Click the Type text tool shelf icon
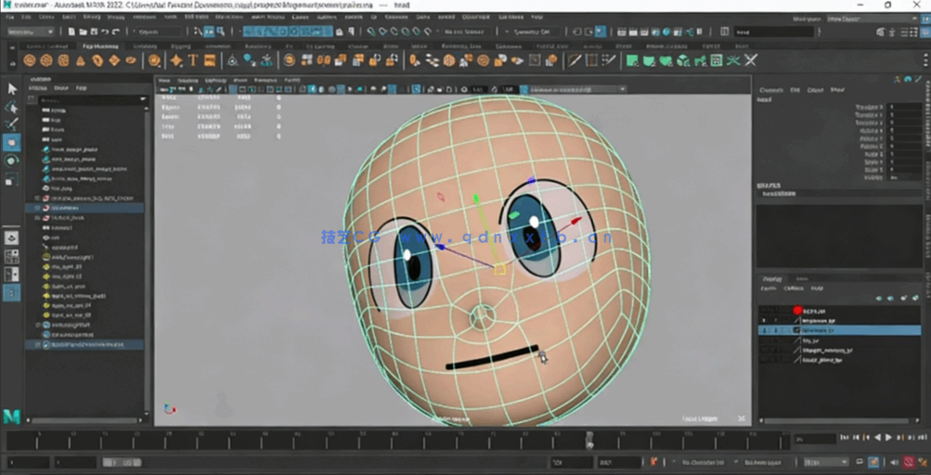This screenshot has height=475, width=931. (193, 60)
